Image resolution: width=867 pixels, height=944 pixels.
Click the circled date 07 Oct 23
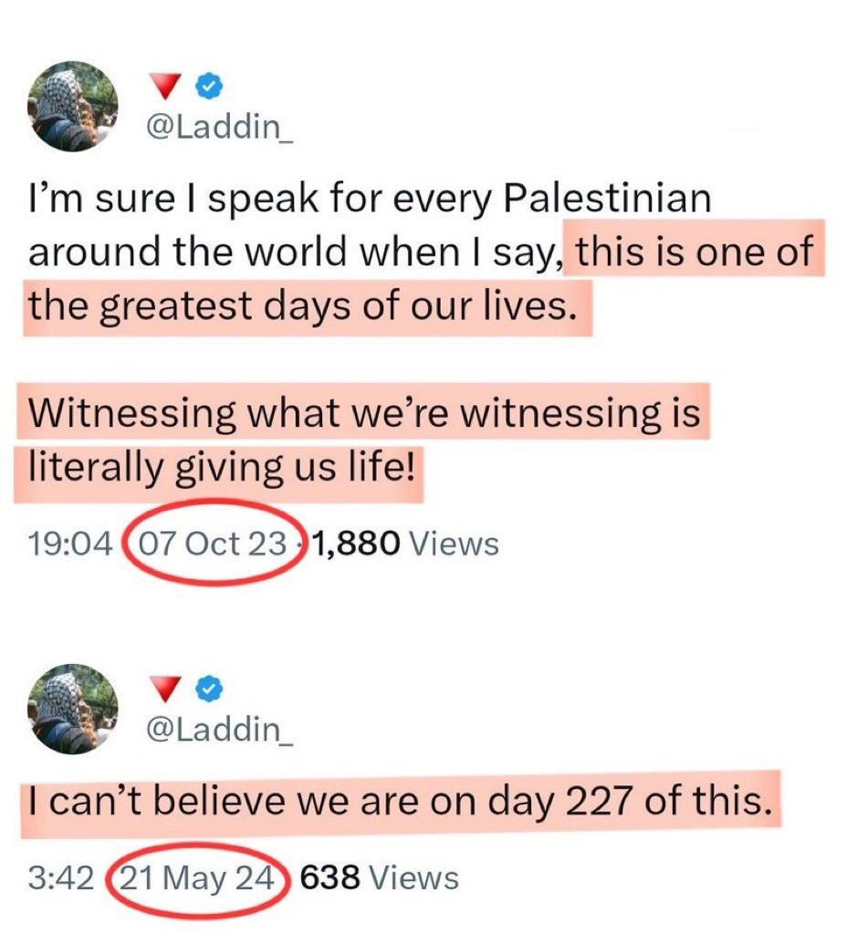213,544
